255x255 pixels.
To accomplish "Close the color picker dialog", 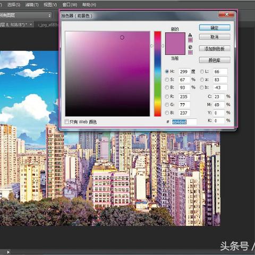I will click(226, 14).
